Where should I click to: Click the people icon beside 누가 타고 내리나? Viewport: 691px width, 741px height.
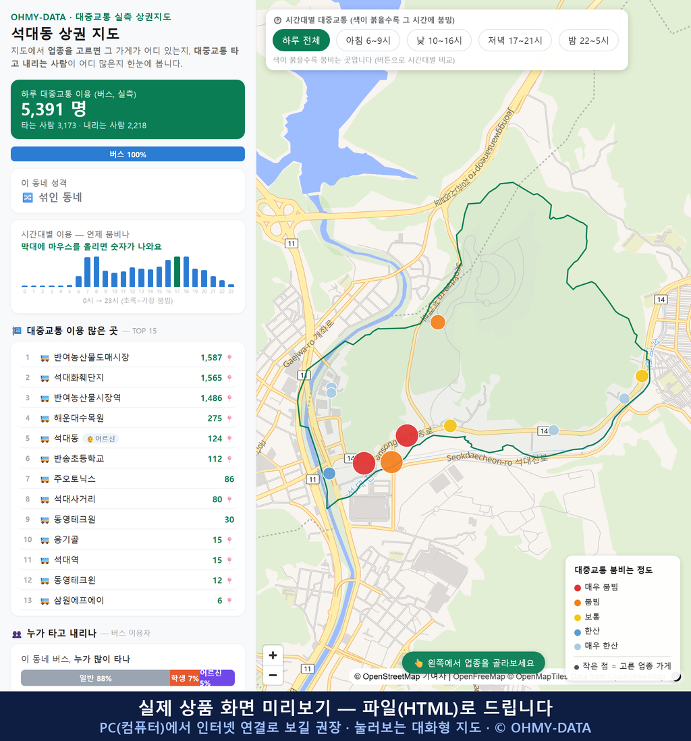coord(17,634)
